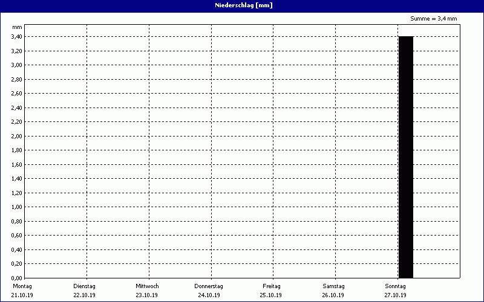Click the date 21.10.19
Screen dimensions: 484x302
point(22,295)
